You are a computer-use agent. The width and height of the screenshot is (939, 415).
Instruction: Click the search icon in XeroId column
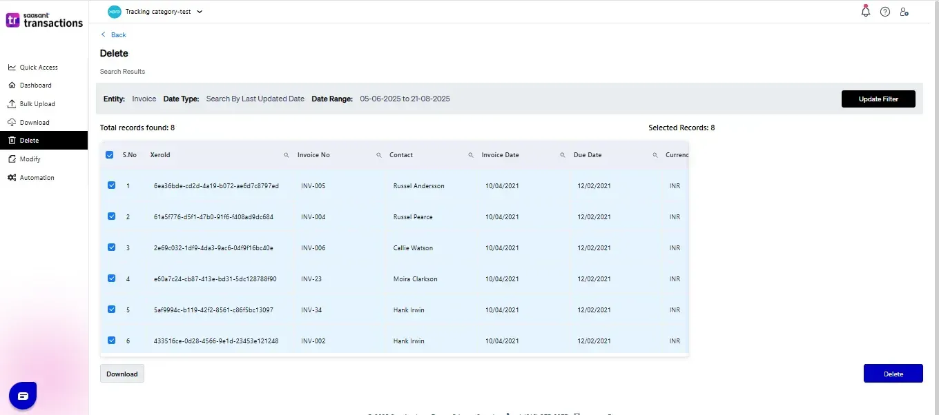(x=287, y=155)
